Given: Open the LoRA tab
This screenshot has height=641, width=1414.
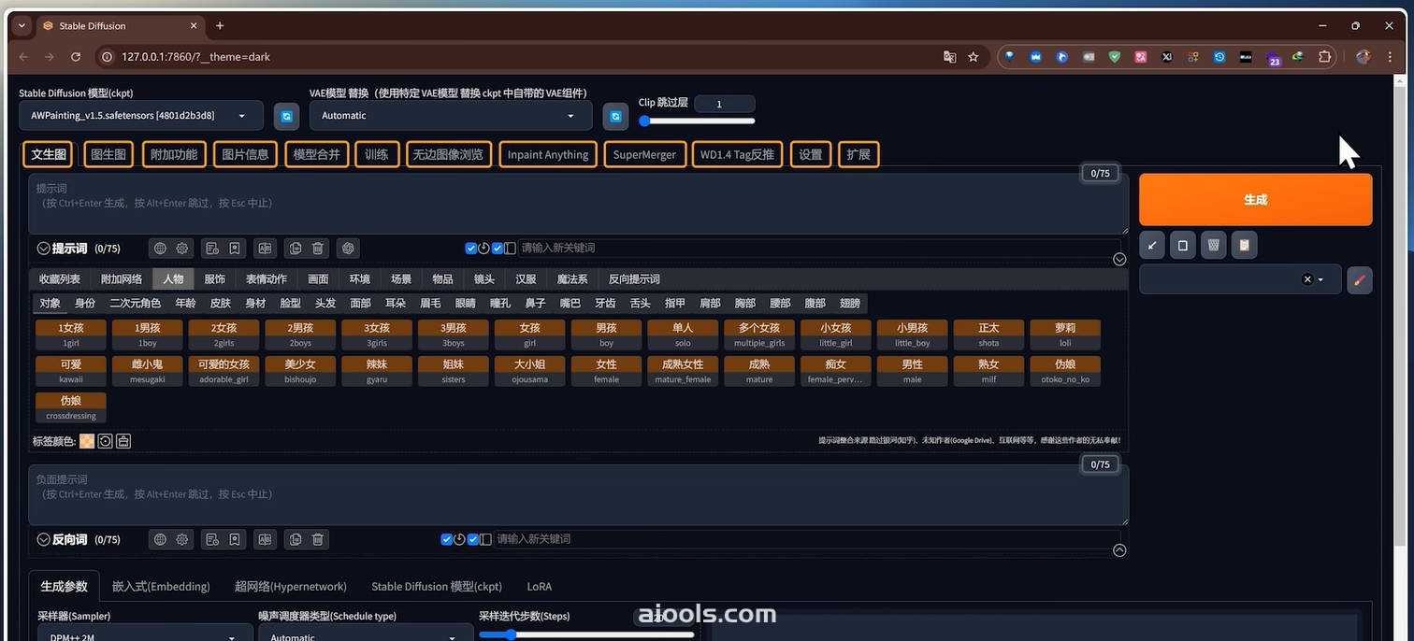Looking at the screenshot, I should pyautogui.click(x=540, y=587).
